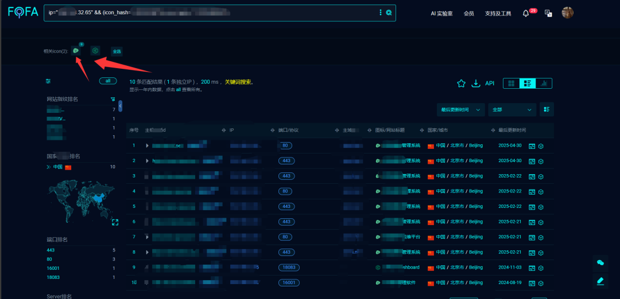Collapse the sidebar with the arrow handle
Screen dimensions: 620x299
120,106
